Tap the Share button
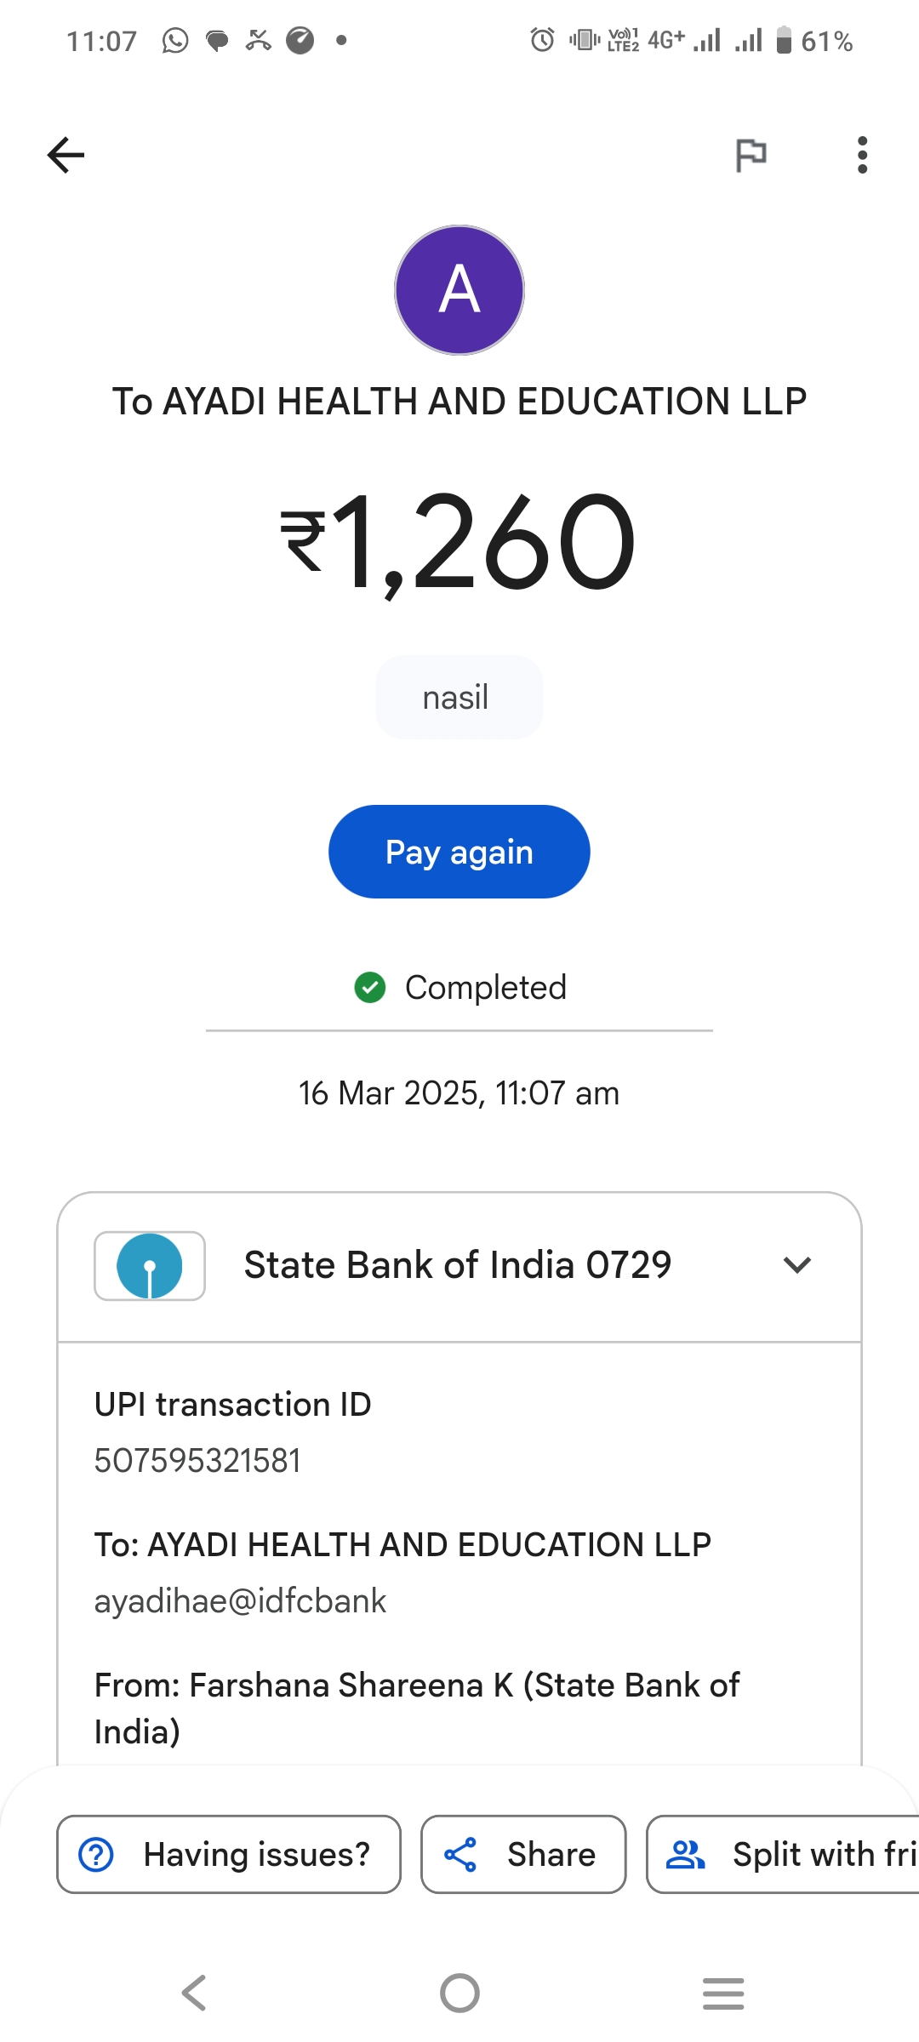This screenshot has height=2042, width=919. tap(523, 1854)
